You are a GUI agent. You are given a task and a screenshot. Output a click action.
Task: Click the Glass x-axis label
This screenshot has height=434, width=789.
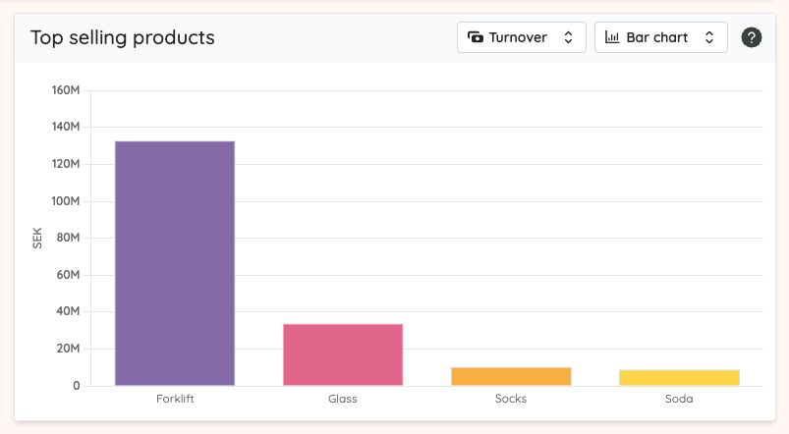(343, 399)
